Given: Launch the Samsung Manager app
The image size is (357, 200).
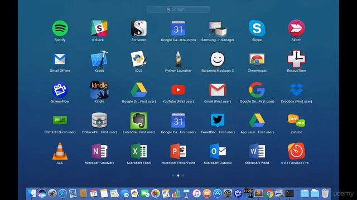Looking at the screenshot, I should (218, 28).
